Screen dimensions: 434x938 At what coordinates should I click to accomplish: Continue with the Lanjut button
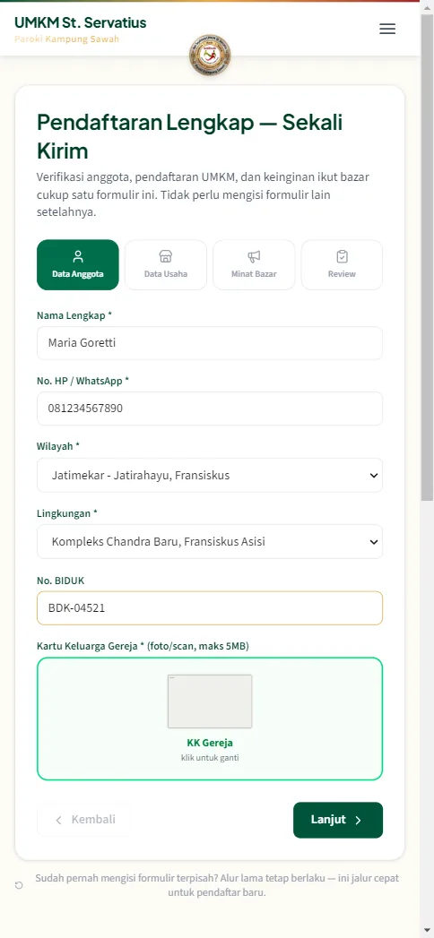pos(338,820)
